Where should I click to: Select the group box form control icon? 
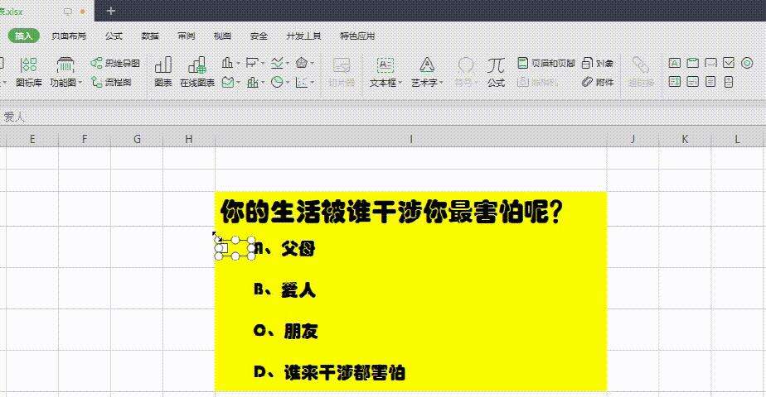pyautogui.click(x=693, y=63)
